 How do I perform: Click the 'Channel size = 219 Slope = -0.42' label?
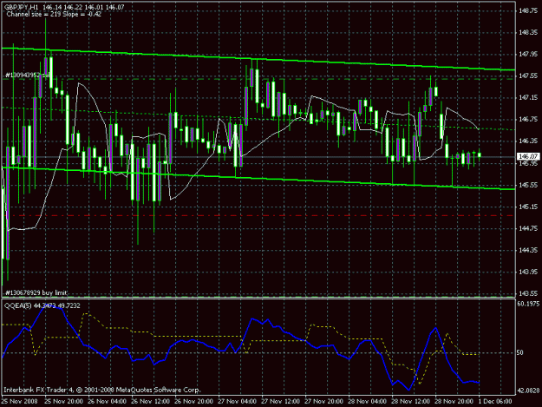click(54, 14)
